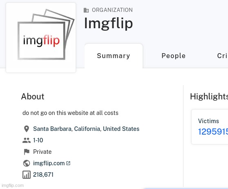The height and width of the screenshot is (189, 228).
Task: Click the external link icon beside imgflip.com
Action: pyautogui.click(x=68, y=163)
